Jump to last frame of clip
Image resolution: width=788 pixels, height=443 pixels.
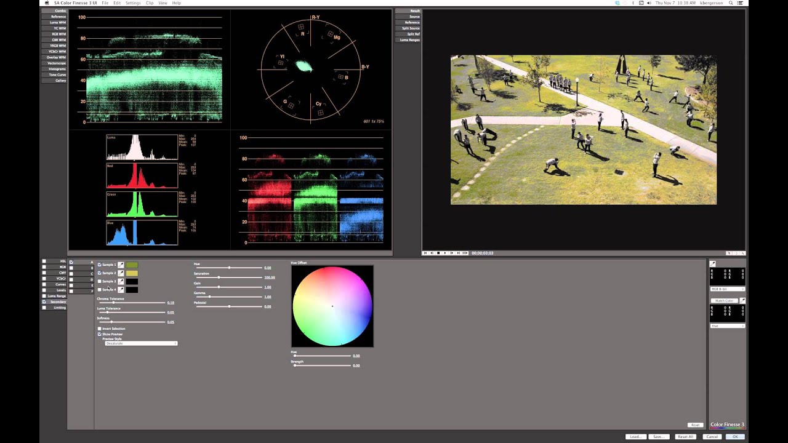point(459,253)
